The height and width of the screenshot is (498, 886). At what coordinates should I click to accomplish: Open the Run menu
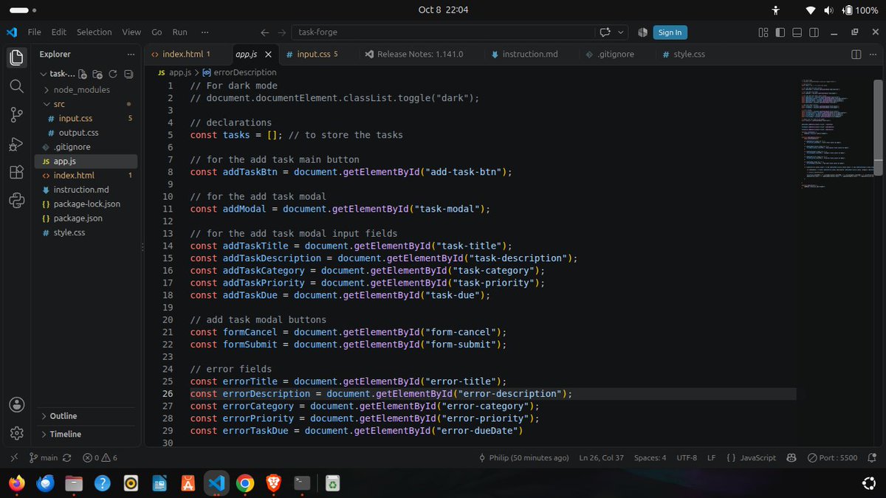point(179,32)
